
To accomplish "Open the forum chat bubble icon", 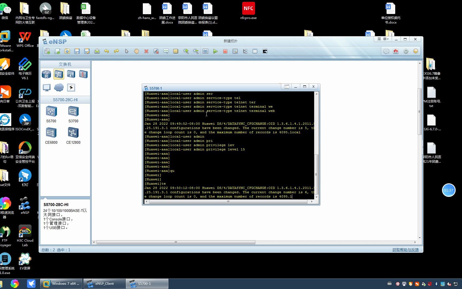I will pyautogui.click(x=386, y=51).
